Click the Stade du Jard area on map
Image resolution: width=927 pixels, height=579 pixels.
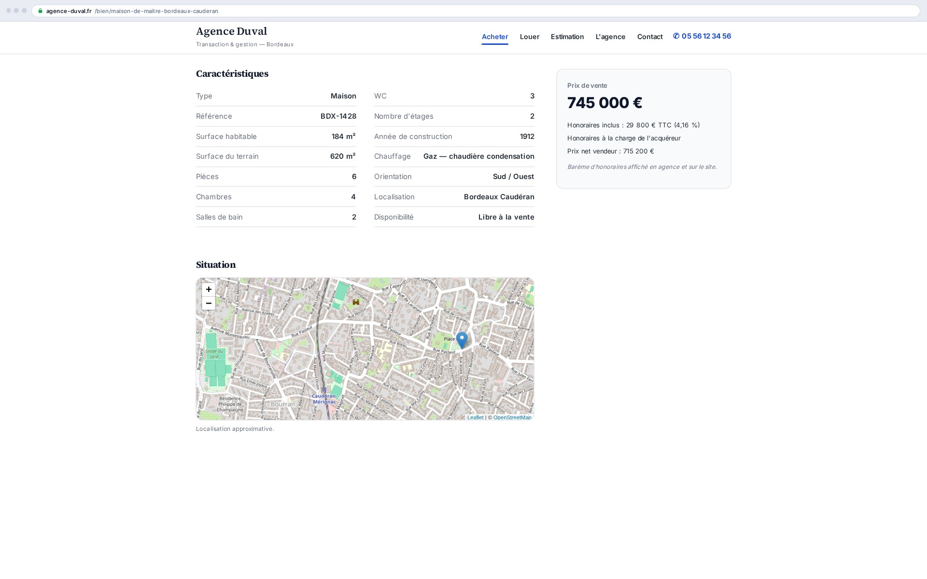coord(214,354)
